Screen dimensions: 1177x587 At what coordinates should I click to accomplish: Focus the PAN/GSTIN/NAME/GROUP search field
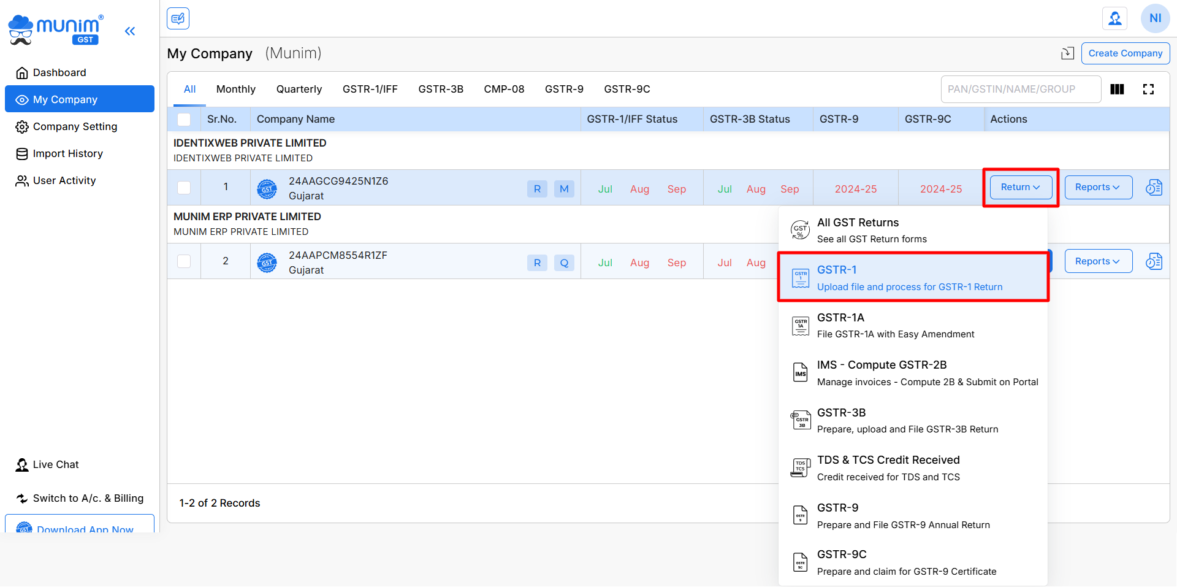coord(1021,90)
